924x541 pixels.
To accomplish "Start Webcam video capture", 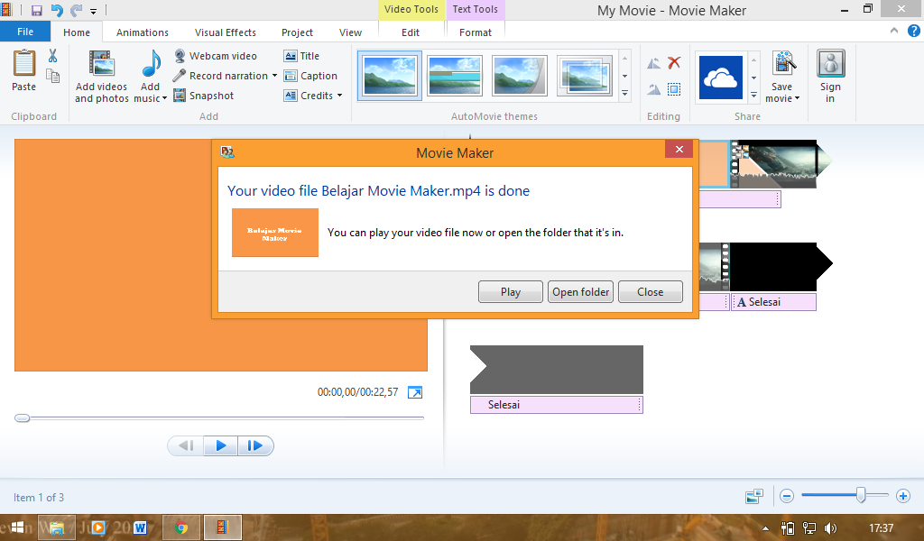I will [x=216, y=56].
